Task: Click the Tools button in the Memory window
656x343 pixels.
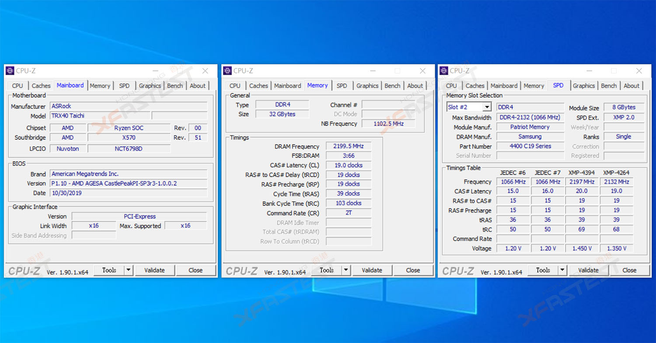Action: point(327,270)
